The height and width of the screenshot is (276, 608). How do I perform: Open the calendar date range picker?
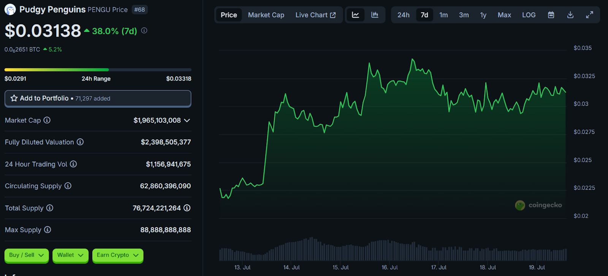[551, 15]
